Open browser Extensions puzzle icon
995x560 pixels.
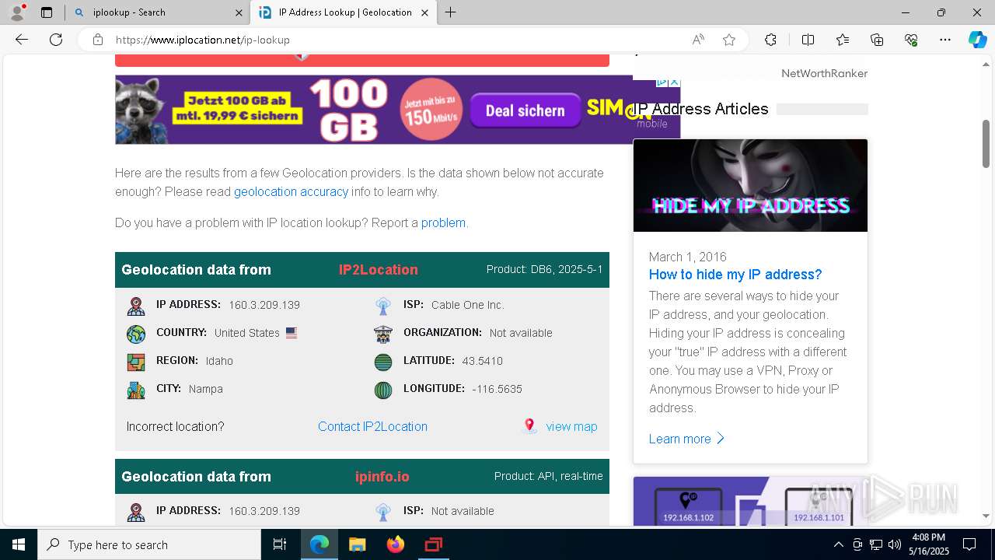tap(770, 40)
